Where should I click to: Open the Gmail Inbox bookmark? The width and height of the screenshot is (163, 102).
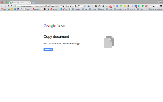26,9
